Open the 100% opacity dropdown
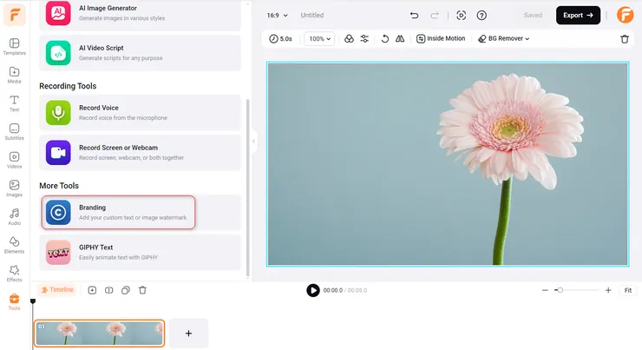The image size is (642, 350). (x=319, y=39)
